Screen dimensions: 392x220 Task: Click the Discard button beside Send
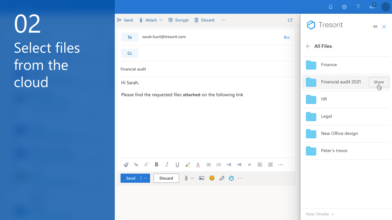tap(166, 178)
